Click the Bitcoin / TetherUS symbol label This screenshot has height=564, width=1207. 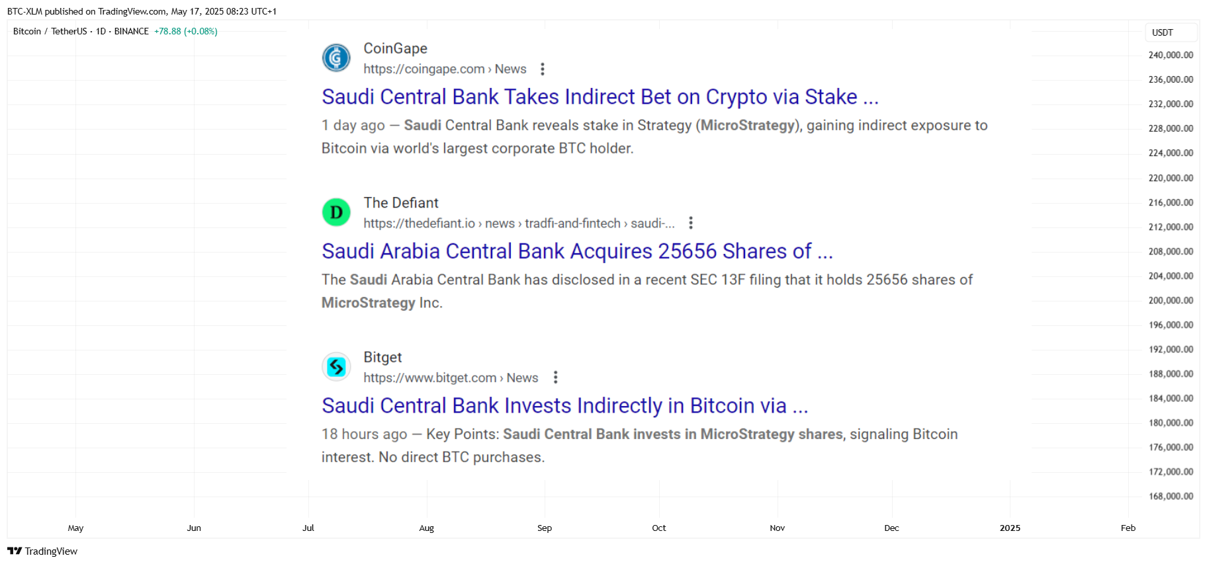click(50, 31)
